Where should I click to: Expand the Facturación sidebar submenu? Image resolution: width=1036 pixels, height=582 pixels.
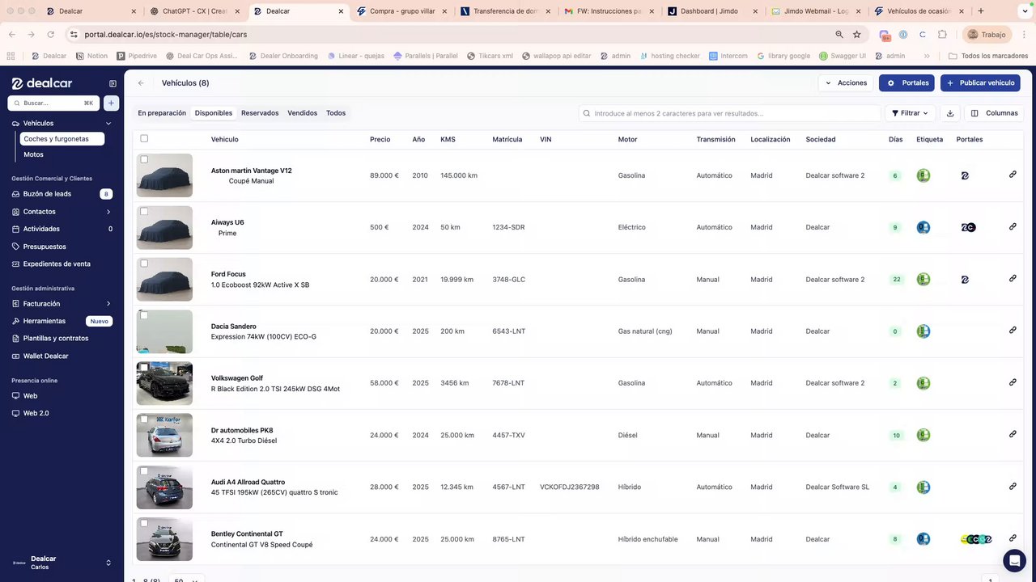pos(108,304)
